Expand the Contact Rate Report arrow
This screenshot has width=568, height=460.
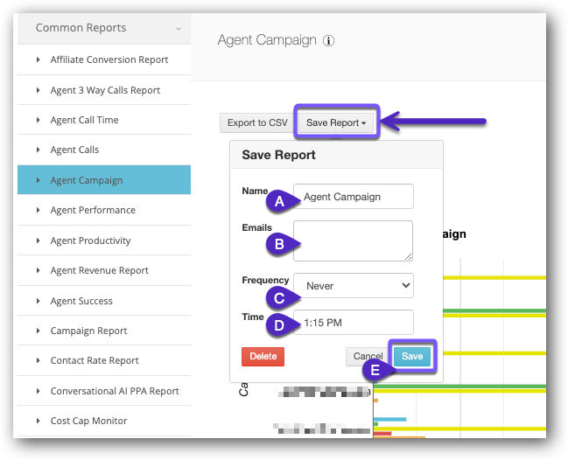38,360
